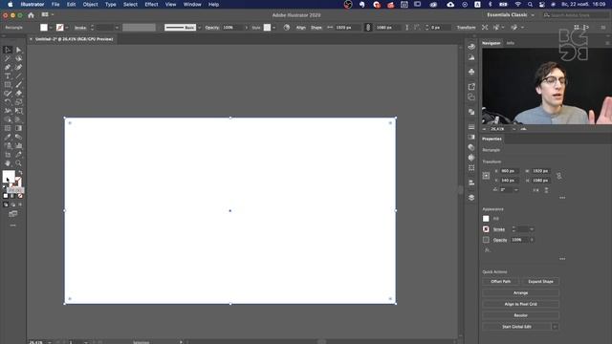Select the Rotate tool
The image size is (612, 344).
(8, 102)
